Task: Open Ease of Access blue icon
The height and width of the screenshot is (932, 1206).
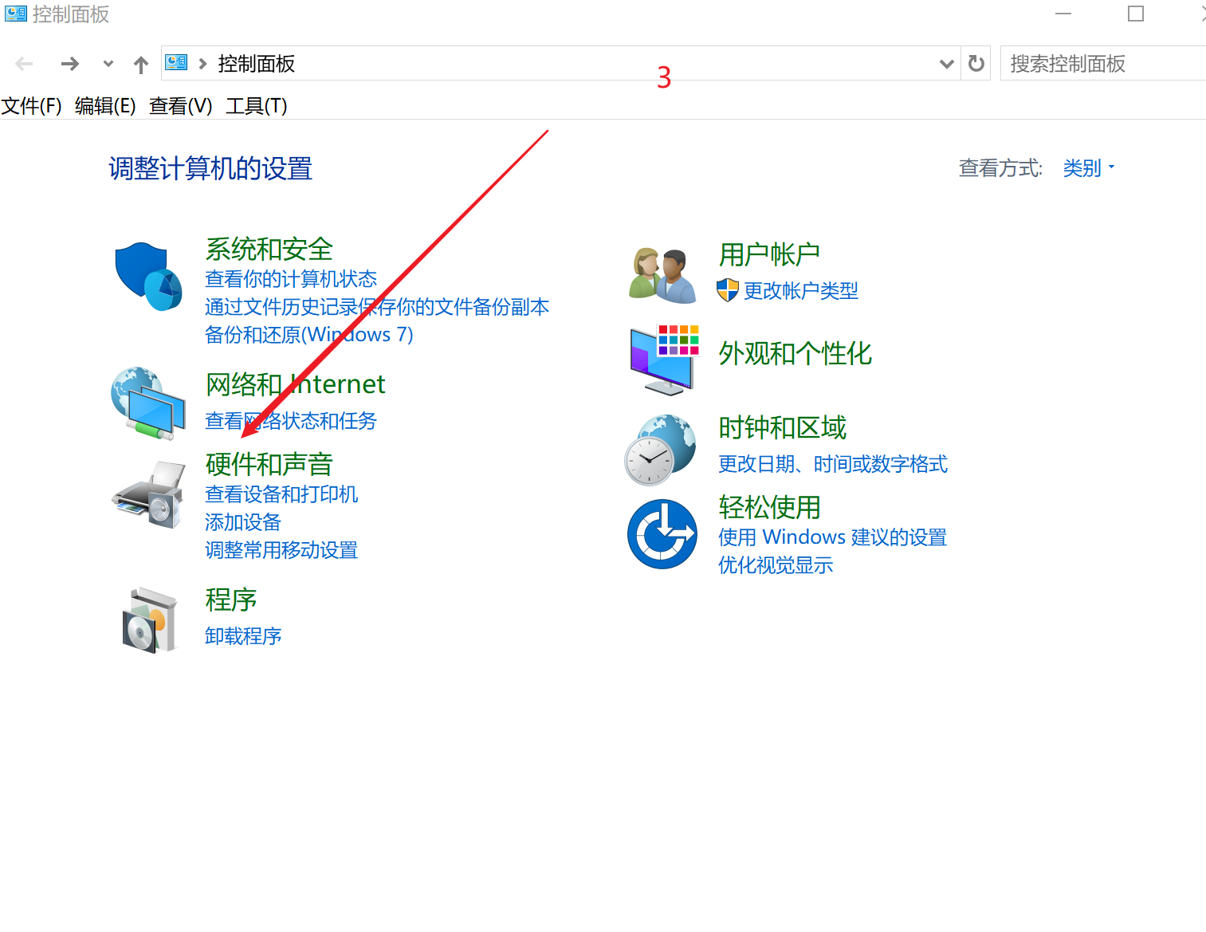Action: coord(662,533)
